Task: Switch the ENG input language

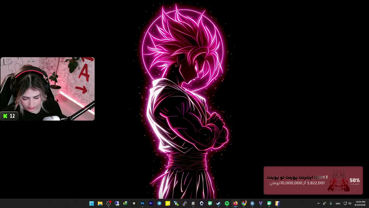Action: (338, 204)
